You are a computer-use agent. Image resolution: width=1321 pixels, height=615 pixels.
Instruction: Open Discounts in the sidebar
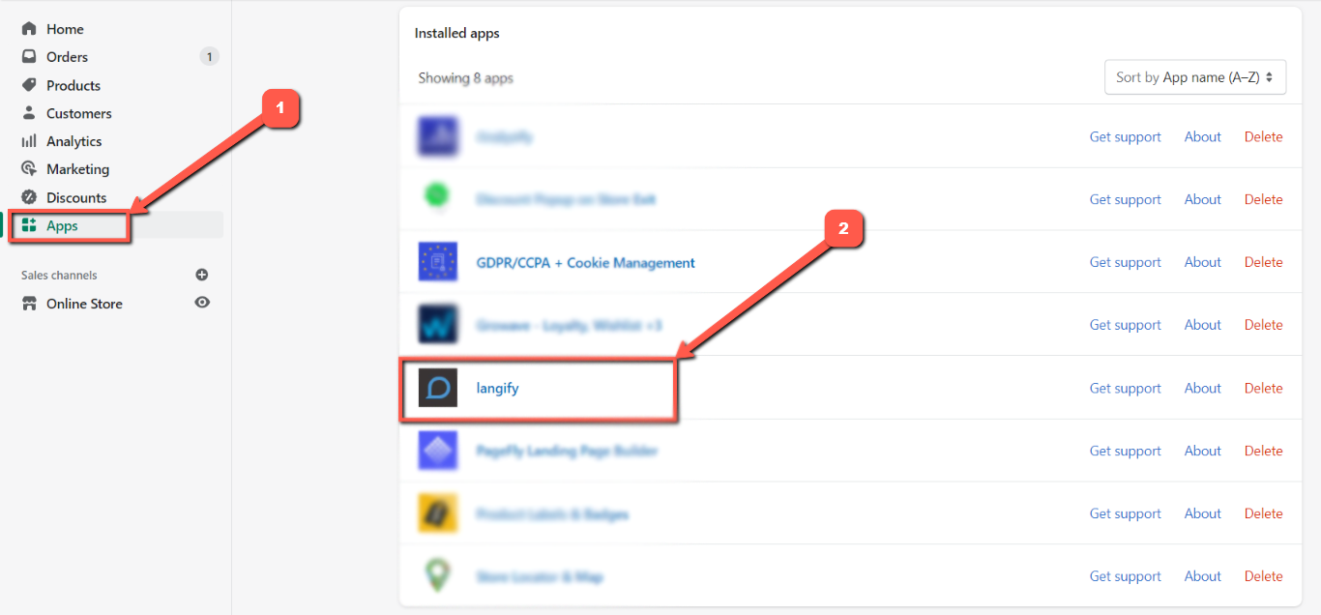pos(76,197)
